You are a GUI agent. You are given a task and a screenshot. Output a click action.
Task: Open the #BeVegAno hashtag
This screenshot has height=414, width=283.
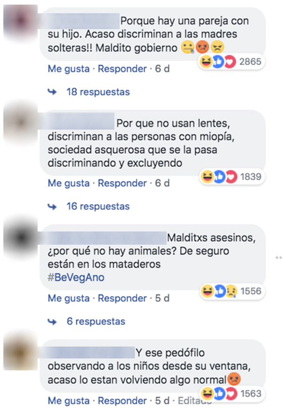[76, 278]
